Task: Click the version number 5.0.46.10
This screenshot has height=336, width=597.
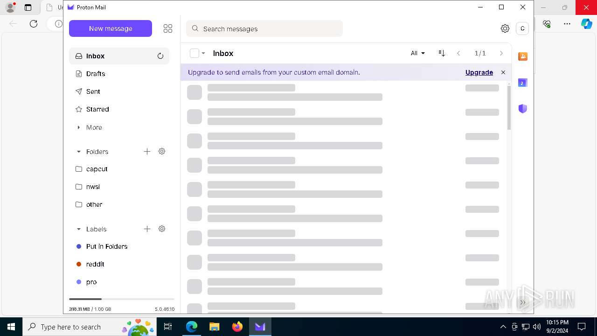Action: [x=165, y=309]
